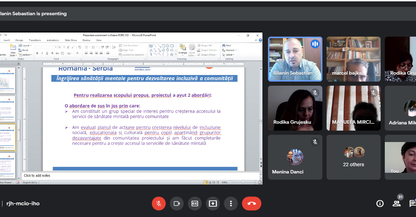Show the participants list with 31 badge
Screen dimensions: 416x217
(397, 203)
